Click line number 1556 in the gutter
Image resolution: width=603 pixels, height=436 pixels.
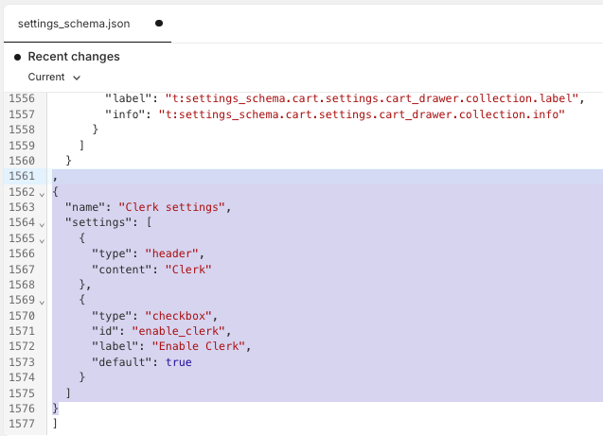pyautogui.click(x=22, y=98)
